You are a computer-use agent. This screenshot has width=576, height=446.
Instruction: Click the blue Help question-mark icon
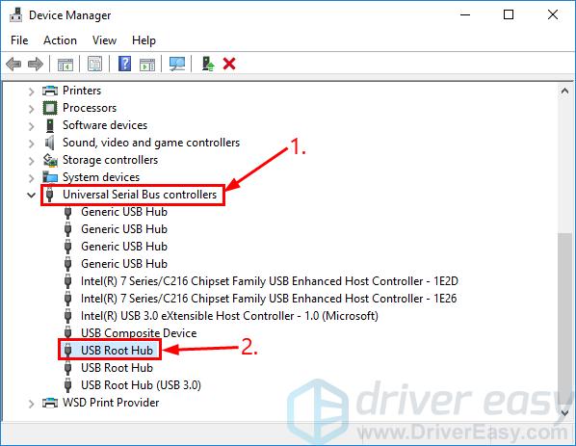(x=125, y=64)
